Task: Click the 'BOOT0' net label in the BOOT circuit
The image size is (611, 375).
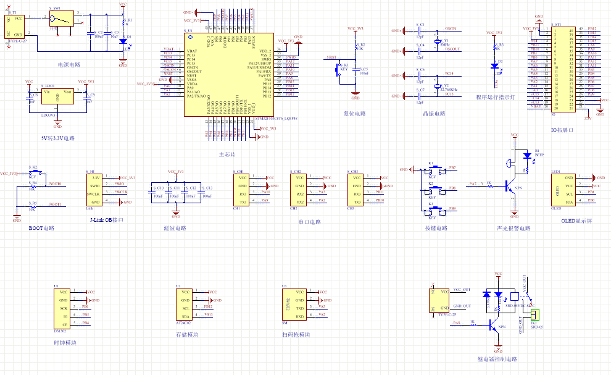Action: point(55,183)
